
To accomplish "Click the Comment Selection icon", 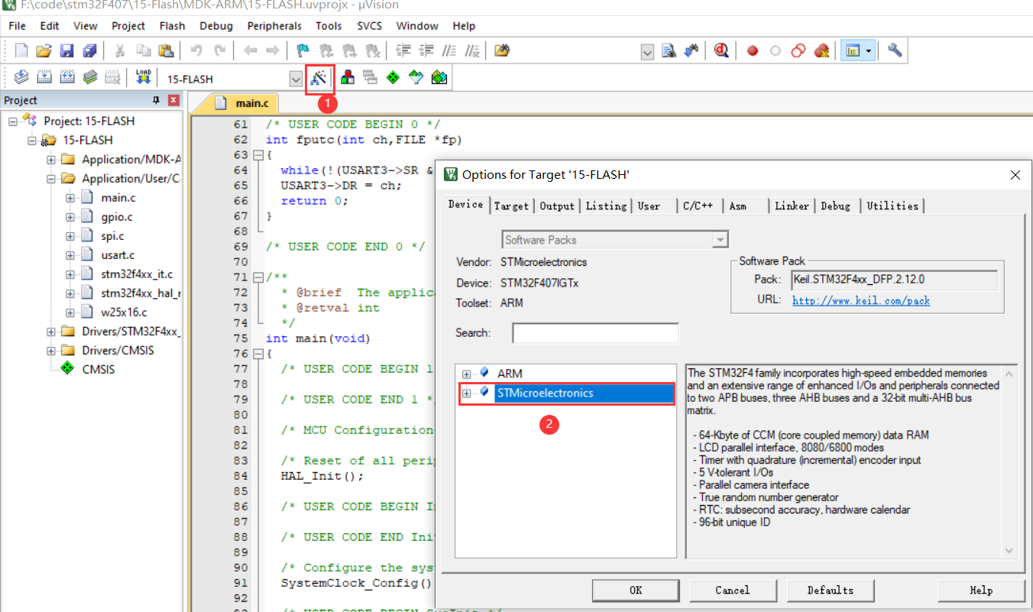I will 449,50.
